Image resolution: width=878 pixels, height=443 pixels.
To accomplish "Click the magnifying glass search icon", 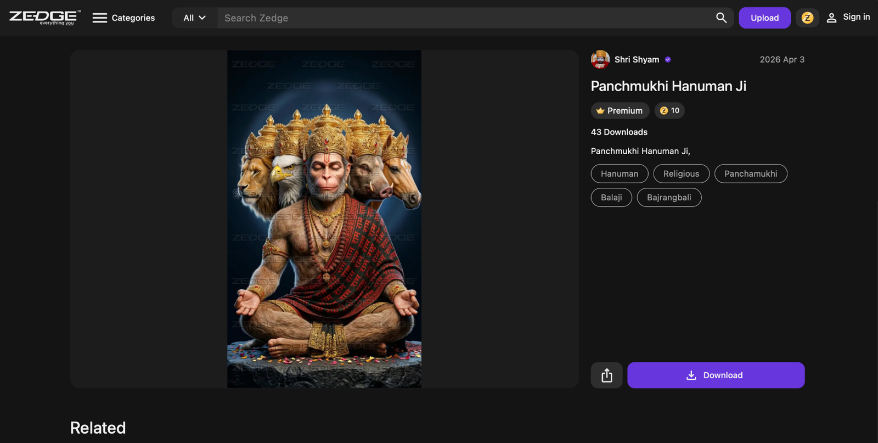I will [721, 18].
